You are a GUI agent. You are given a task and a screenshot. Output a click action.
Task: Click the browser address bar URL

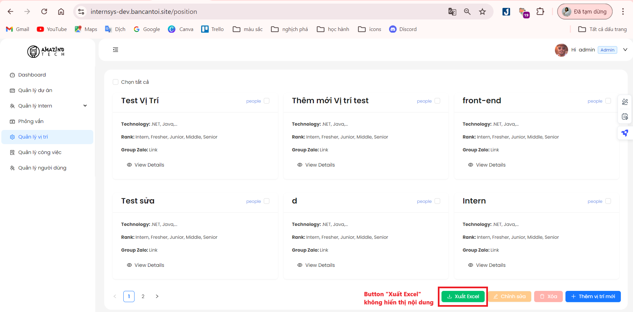tap(144, 12)
